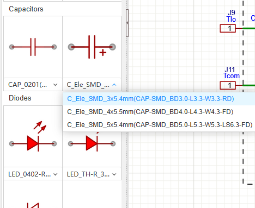Select the green wire from J9

pos(249,28)
